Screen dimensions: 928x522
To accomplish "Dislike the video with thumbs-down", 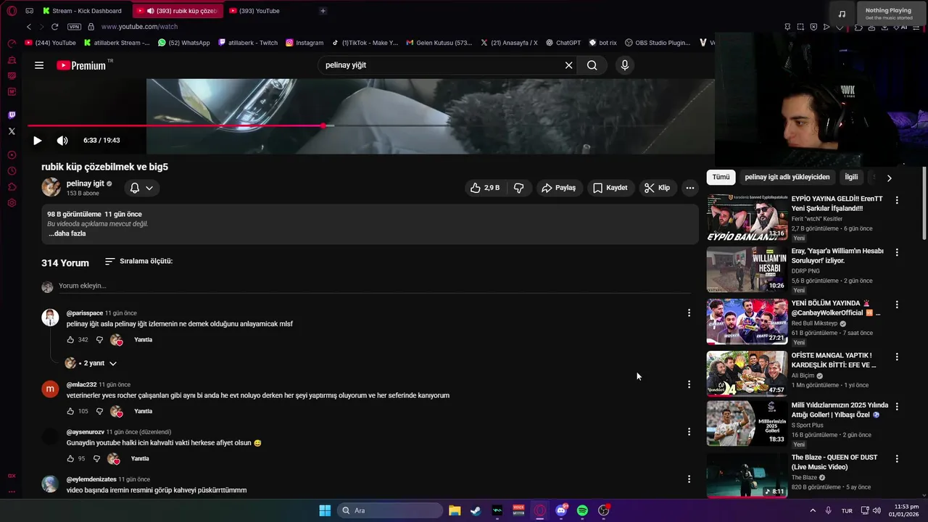I will point(519,188).
